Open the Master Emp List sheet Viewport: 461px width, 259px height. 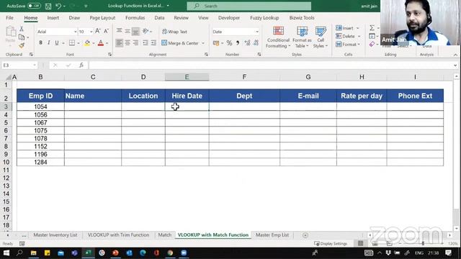point(272,235)
